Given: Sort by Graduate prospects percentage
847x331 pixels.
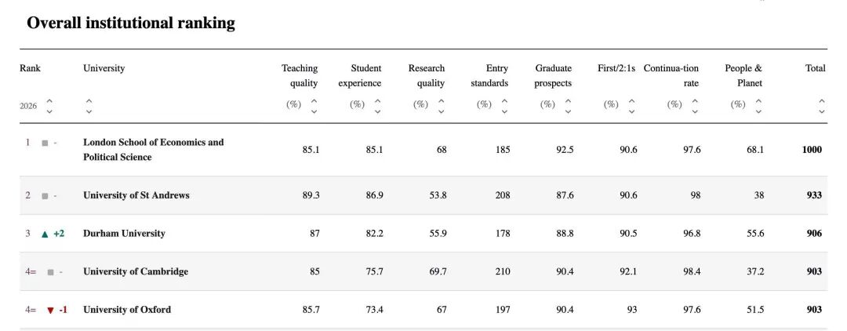Looking at the screenshot, I should (x=568, y=105).
